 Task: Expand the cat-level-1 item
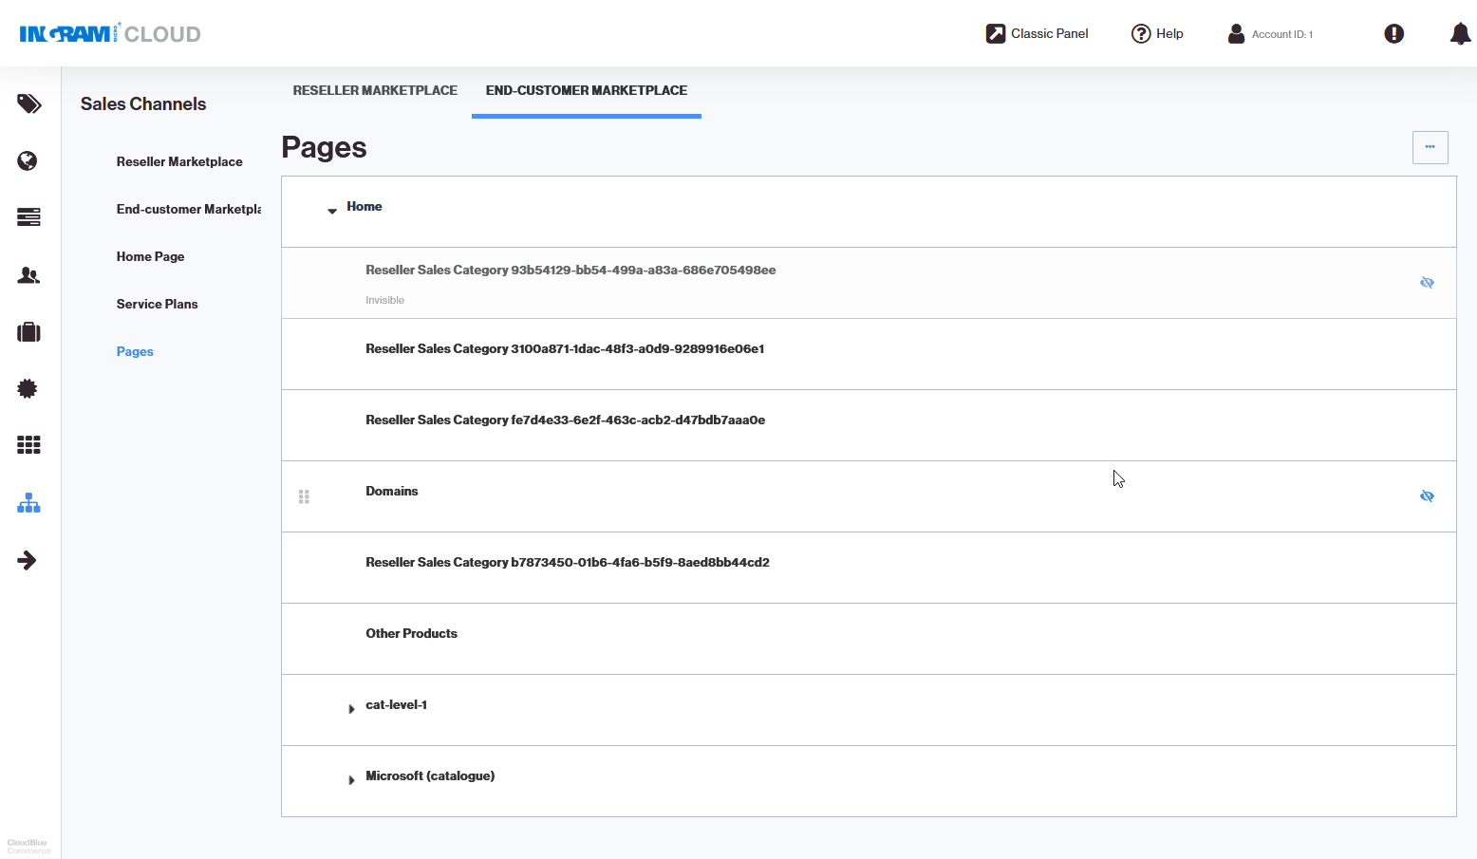coord(352,708)
